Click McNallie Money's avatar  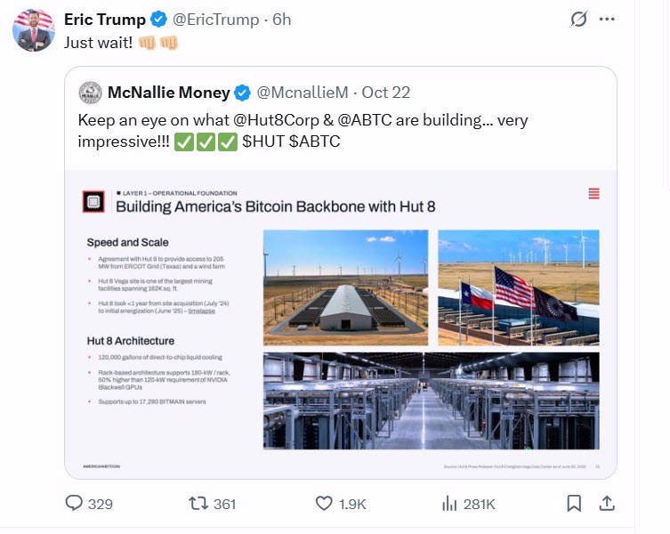(89, 93)
